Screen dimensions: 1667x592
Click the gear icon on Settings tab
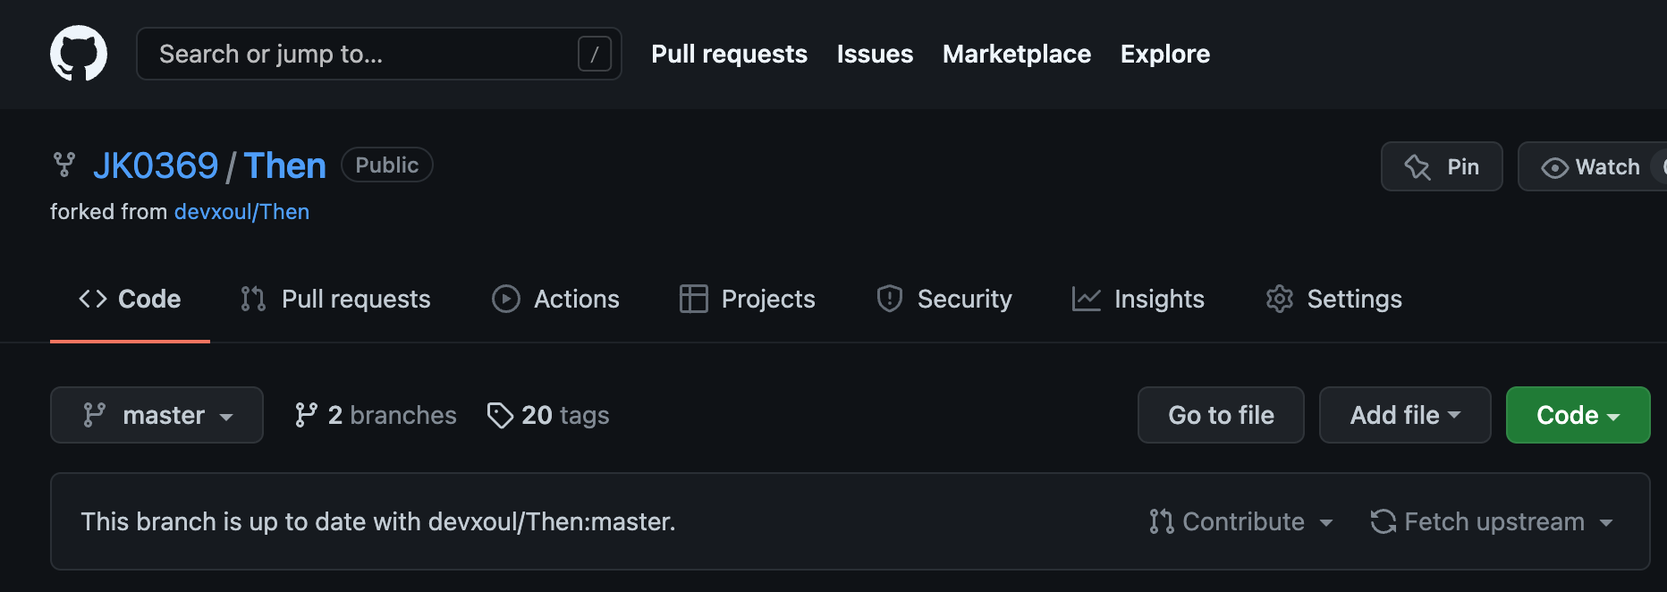[x=1280, y=299]
